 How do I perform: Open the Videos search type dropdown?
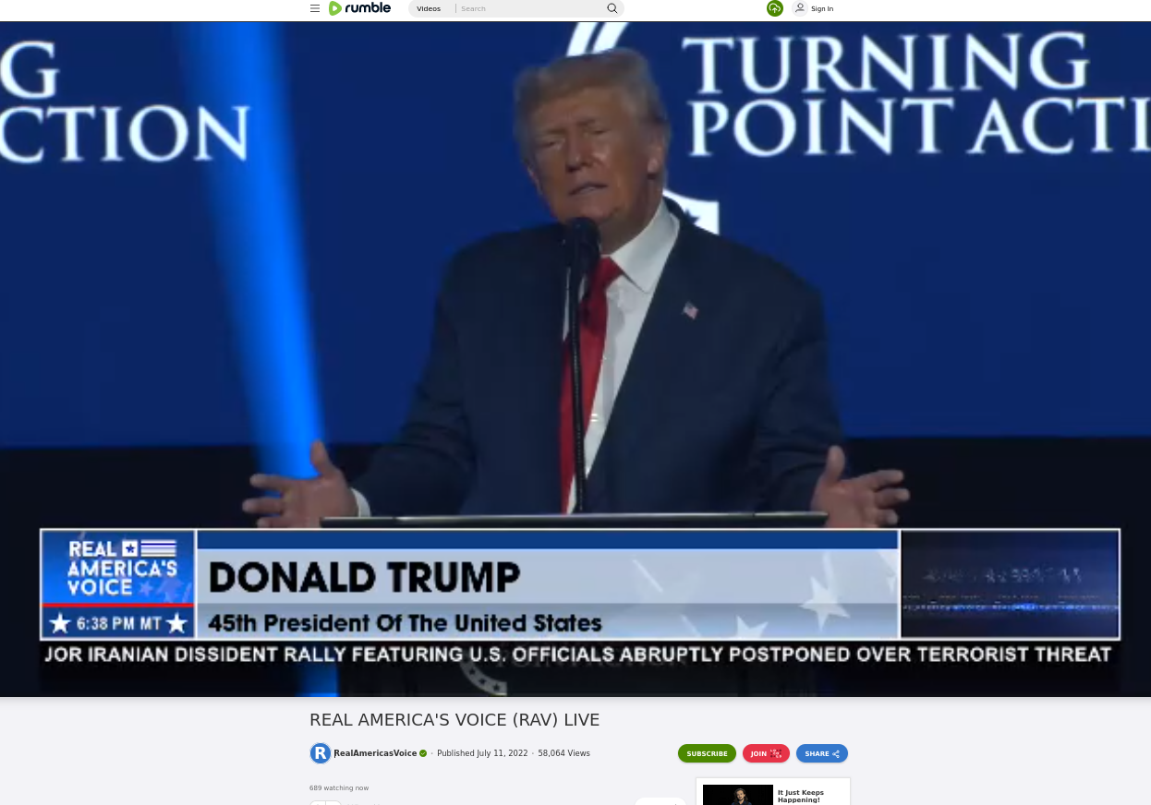point(429,8)
